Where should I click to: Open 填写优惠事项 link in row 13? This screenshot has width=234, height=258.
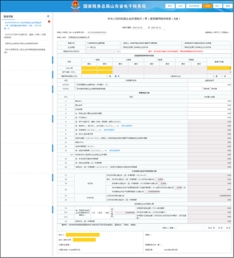(x=115, y=151)
